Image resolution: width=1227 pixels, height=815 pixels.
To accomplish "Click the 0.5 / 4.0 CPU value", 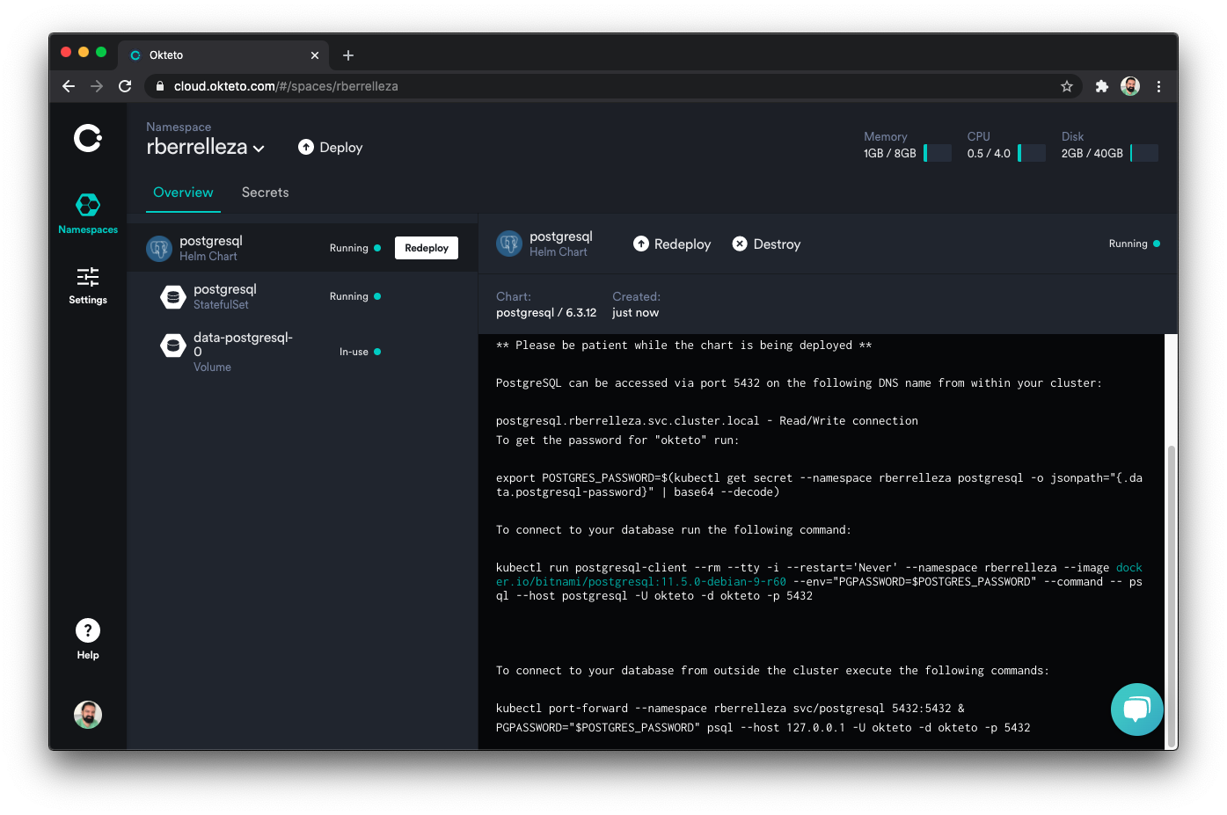I will [x=989, y=153].
